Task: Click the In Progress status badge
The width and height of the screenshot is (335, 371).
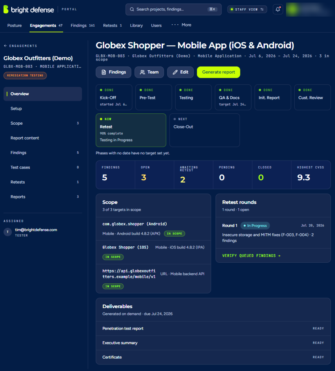Action: 255,225
